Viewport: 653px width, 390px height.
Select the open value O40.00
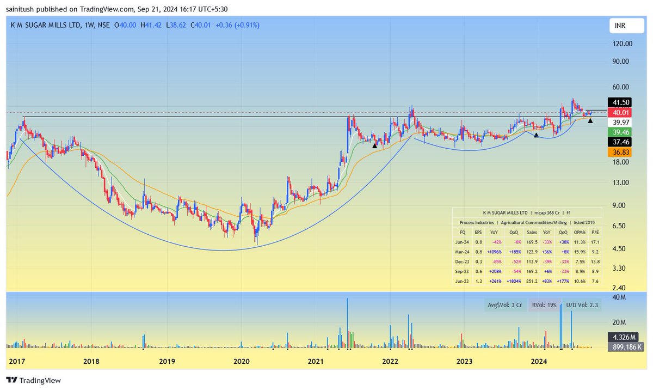click(125, 25)
